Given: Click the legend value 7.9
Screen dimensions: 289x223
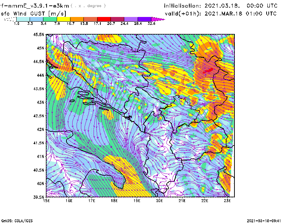Looking at the screenshot, I should (57, 23).
